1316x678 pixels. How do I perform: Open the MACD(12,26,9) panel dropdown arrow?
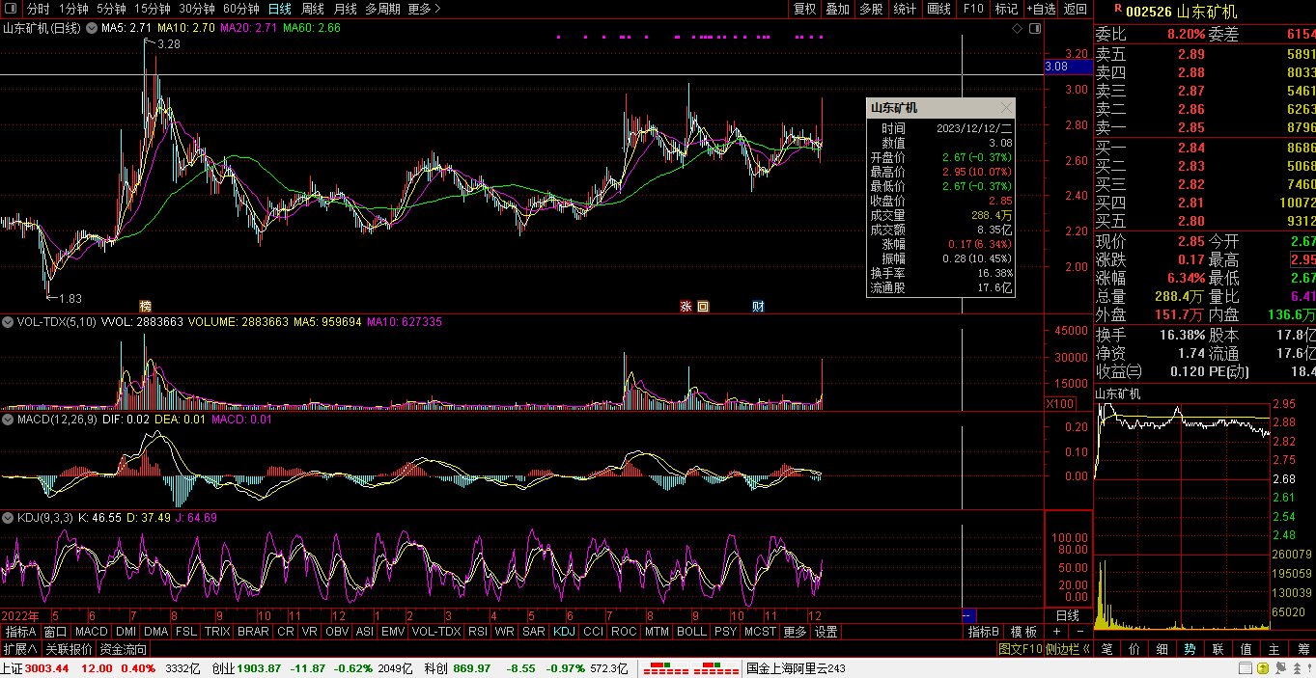tap(9, 420)
